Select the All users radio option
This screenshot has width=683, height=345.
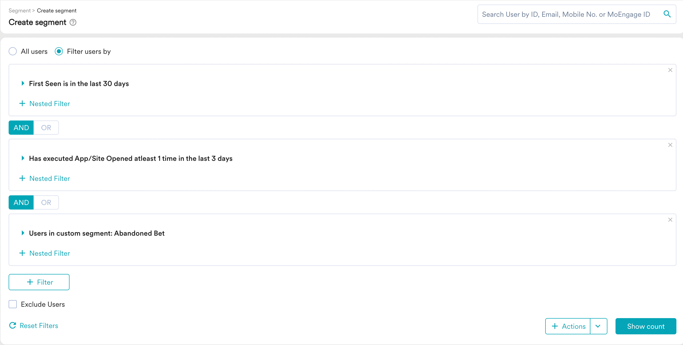tap(13, 51)
